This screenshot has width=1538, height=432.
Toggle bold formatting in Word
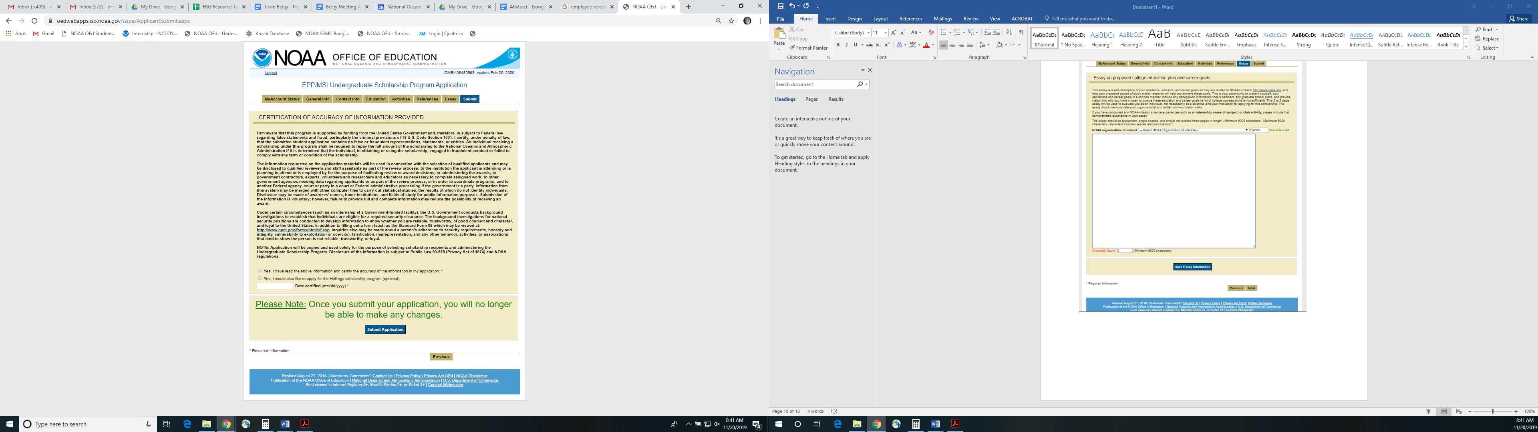pyautogui.click(x=837, y=45)
